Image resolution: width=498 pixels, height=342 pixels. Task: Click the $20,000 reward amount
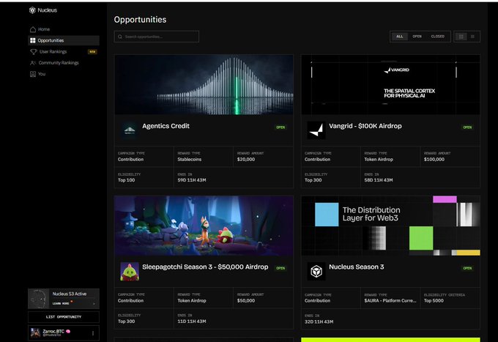pyautogui.click(x=246, y=160)
